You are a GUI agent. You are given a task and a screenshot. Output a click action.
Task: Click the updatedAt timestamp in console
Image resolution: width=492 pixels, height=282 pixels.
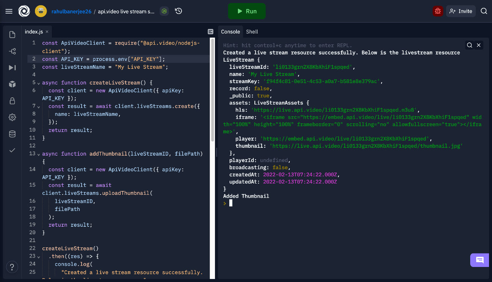click(x=300, y=182)
